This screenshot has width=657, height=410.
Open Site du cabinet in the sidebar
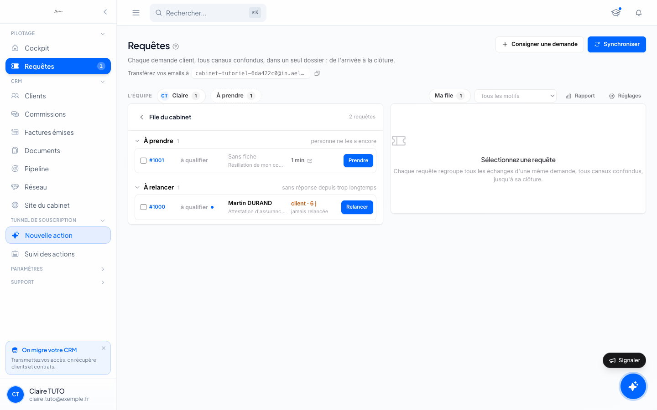coord(58,205)
